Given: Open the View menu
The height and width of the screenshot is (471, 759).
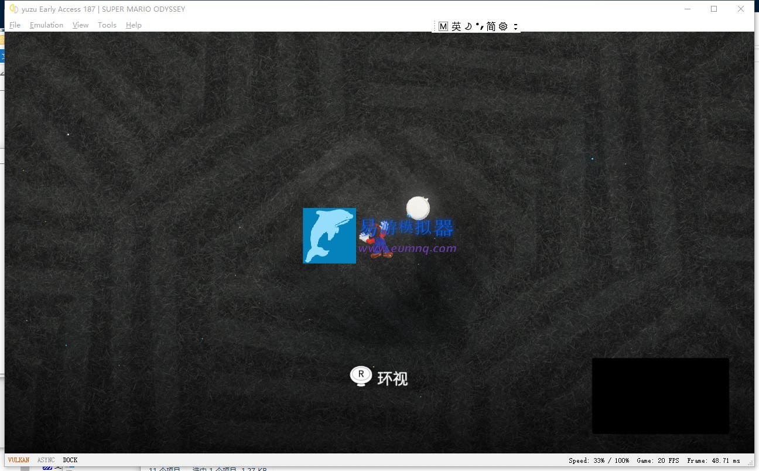Looking at the screenshot, I should [80, 25].
